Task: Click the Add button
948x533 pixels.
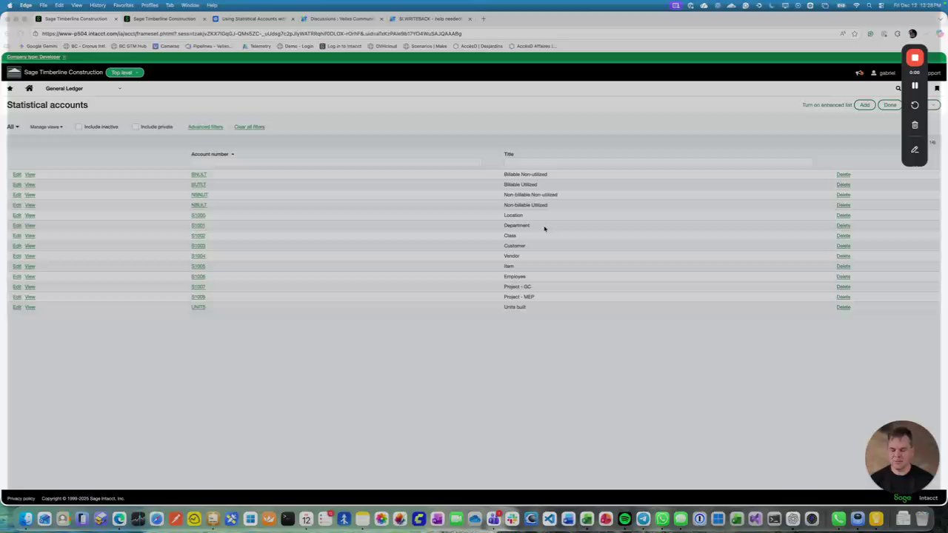Action: [x=864, y=105]
